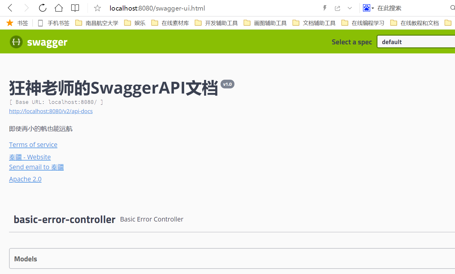Bookmark this page with the star icon
This screenshot has width=455, height=274.
[97, 8]
